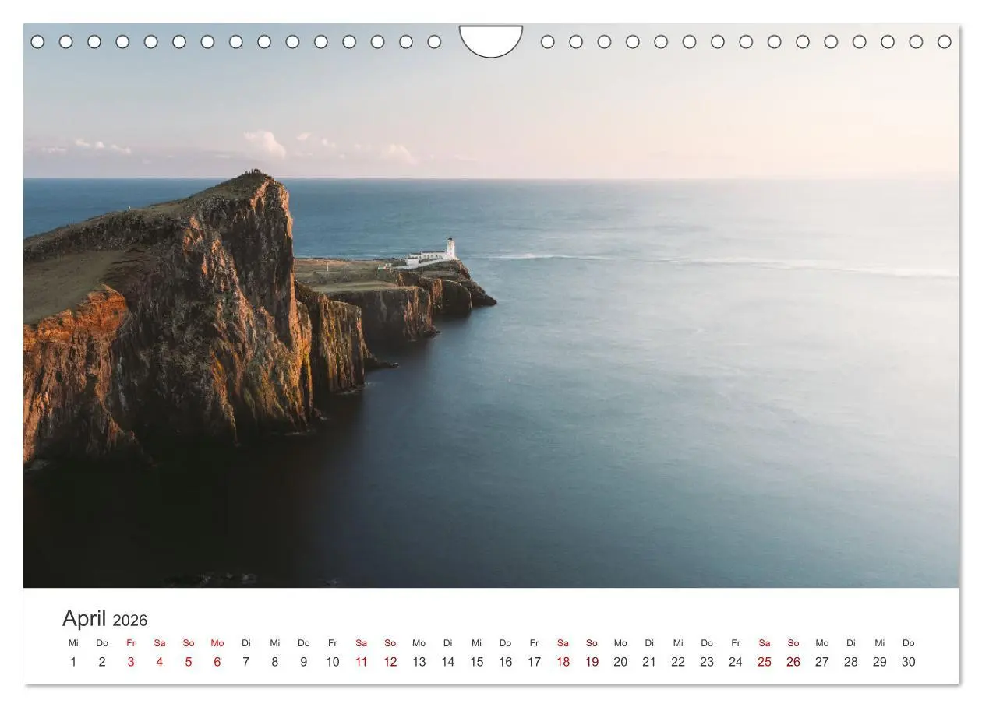Click the 'Di' label above day 7
The image size is (982, 707).
[x=246, y=643]
